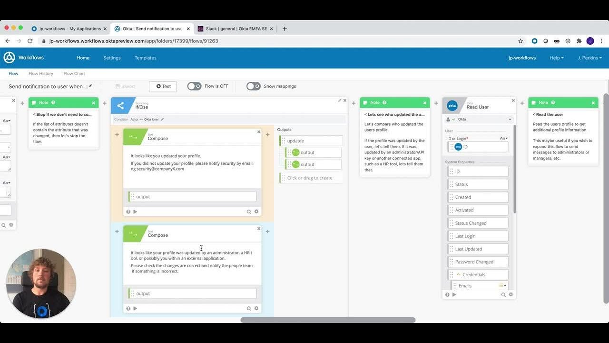Reload the browser page
This screenshot has width=609, height=343.
point(30,41)
